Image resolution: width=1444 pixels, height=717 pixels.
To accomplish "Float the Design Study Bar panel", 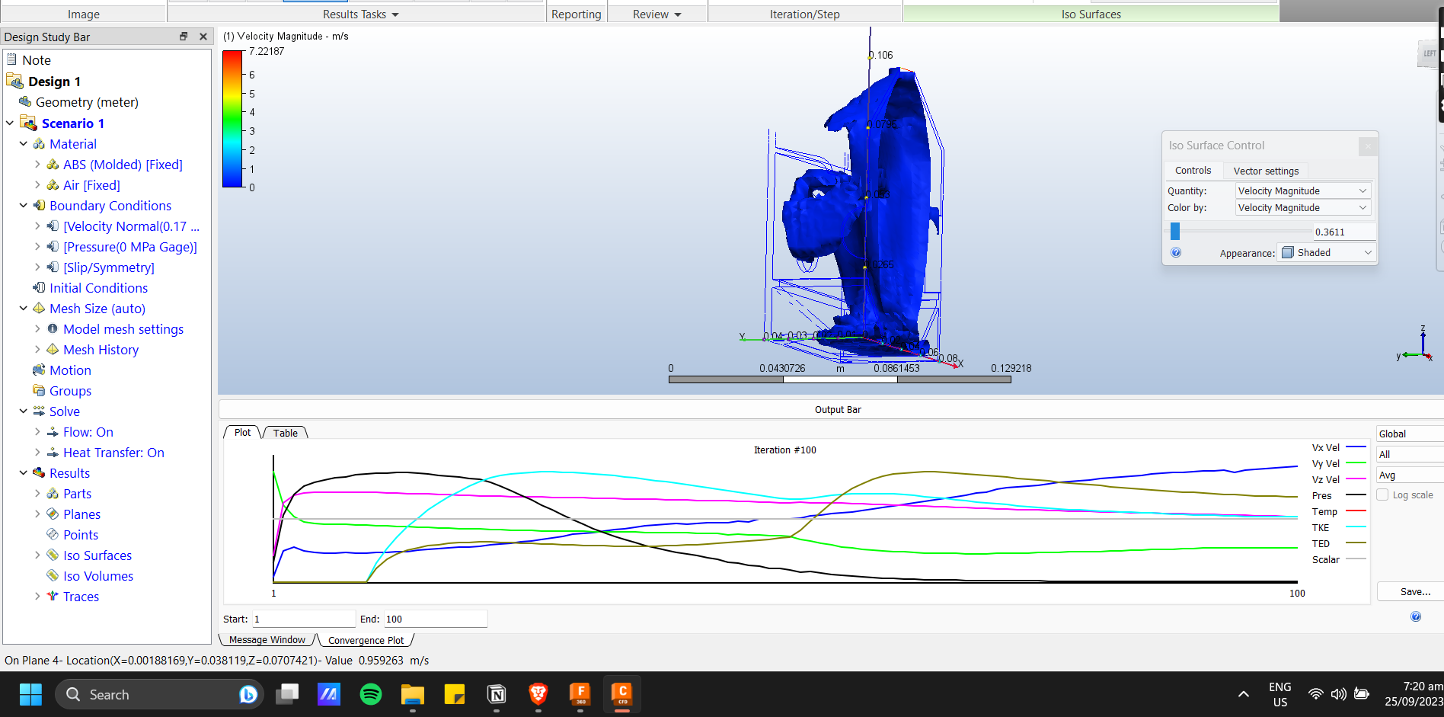I will (184, 37).
